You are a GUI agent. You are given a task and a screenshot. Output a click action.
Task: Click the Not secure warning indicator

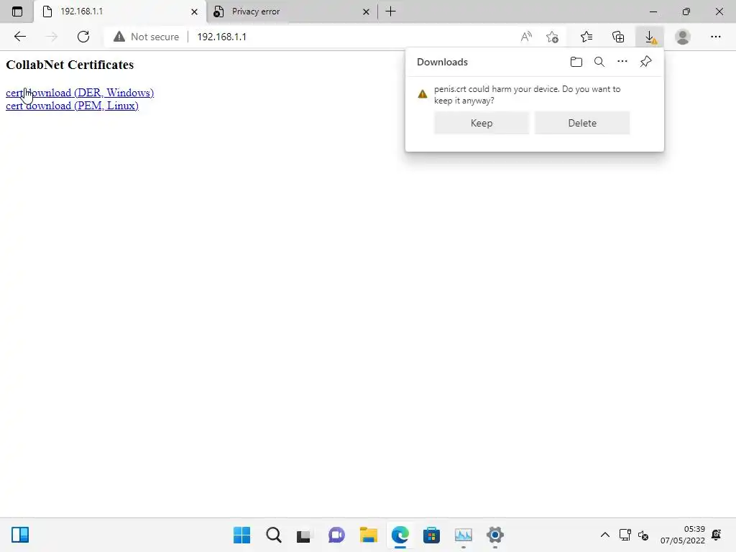(147, 37)
